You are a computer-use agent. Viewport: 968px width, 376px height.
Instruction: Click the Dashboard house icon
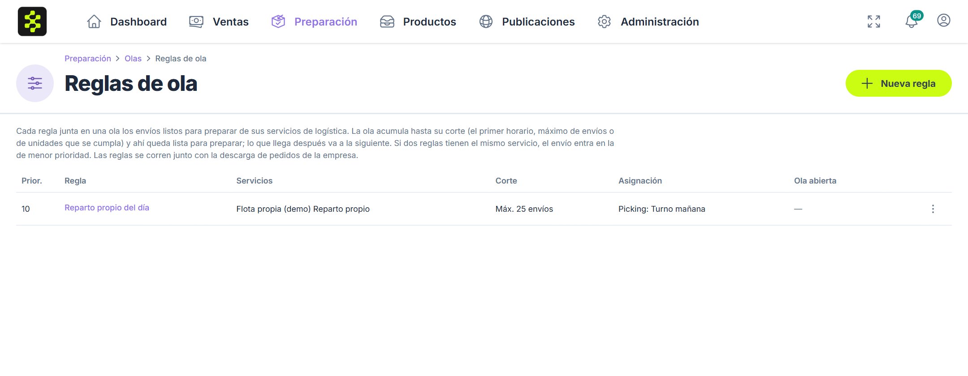[94, 21]
